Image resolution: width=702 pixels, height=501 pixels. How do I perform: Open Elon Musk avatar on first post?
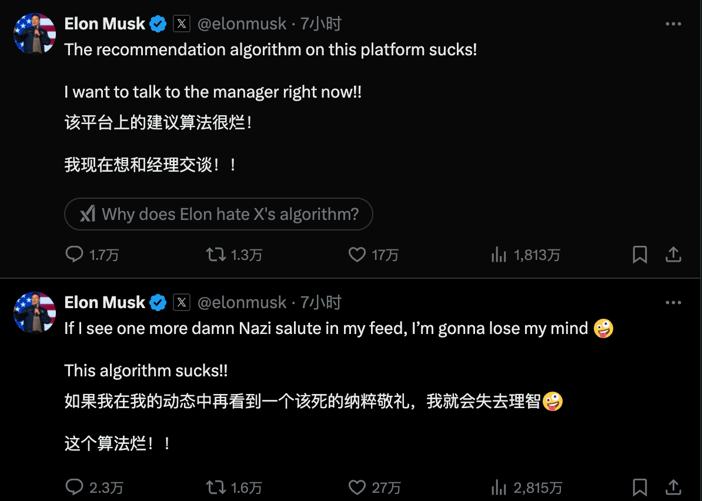coord(35,34)
